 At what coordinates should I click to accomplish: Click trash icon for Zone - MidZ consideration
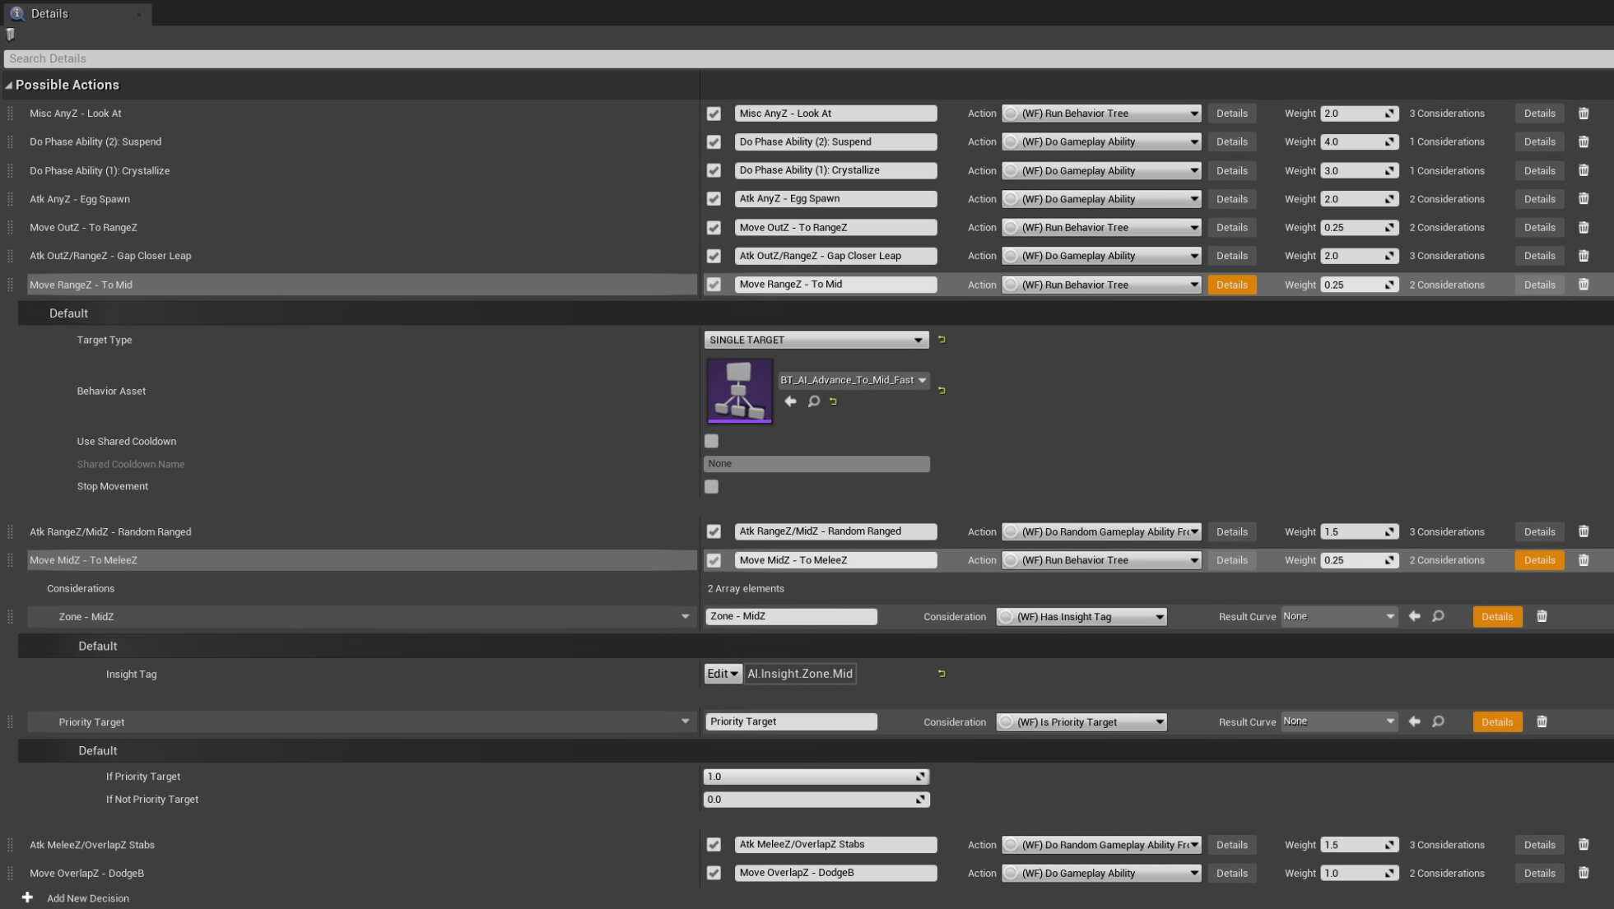tap(1542, 616)
